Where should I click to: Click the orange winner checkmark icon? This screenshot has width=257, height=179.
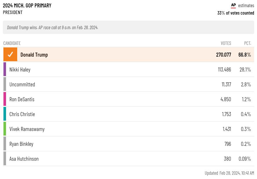coord(10,54)
